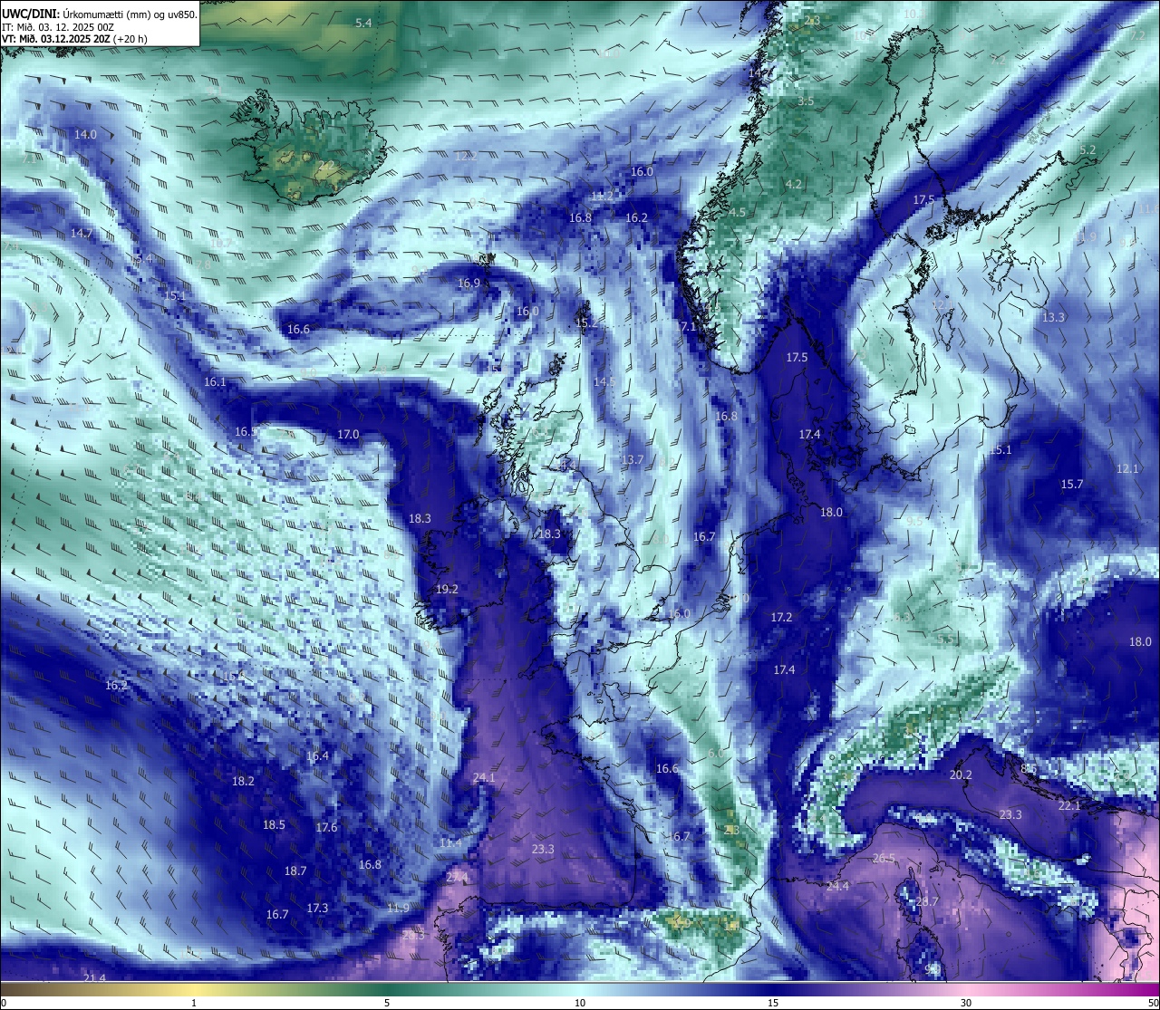This screenshot has height=1010, width=1160.
Task: Click the IT initial time line ending in 00Z
Action: click(x=57, y=27)
